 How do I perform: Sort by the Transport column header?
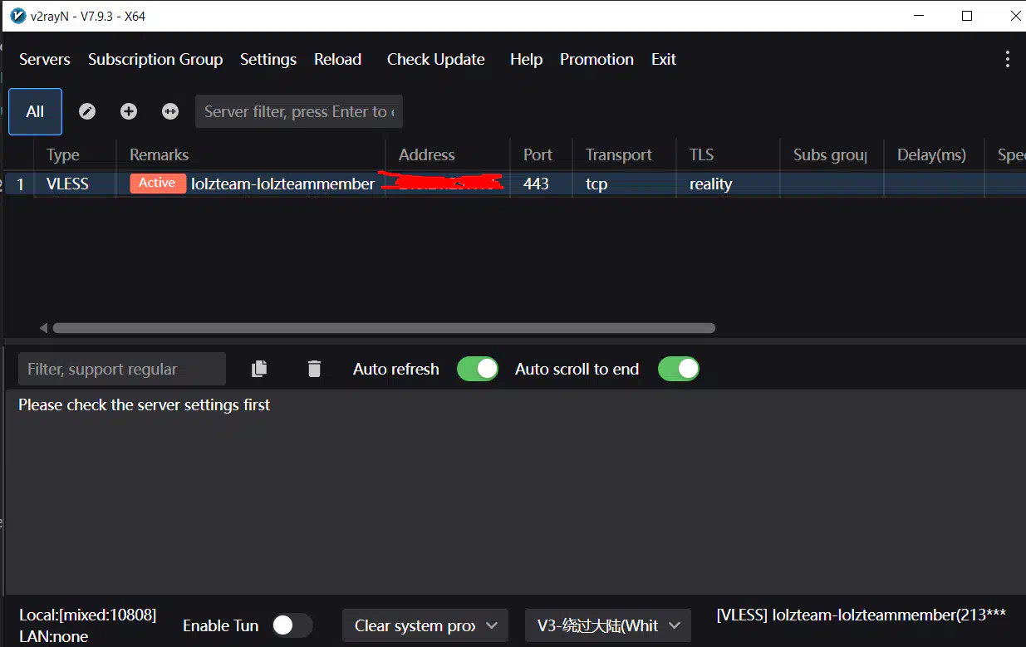(x=625, y=154)
